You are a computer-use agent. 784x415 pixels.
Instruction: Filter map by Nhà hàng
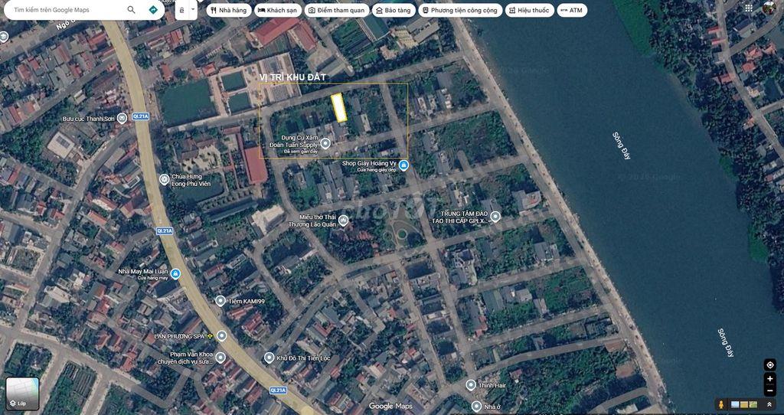228,10
